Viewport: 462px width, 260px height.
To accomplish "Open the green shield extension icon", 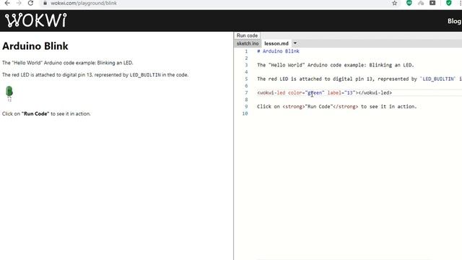I will click(x=448, y=3).
